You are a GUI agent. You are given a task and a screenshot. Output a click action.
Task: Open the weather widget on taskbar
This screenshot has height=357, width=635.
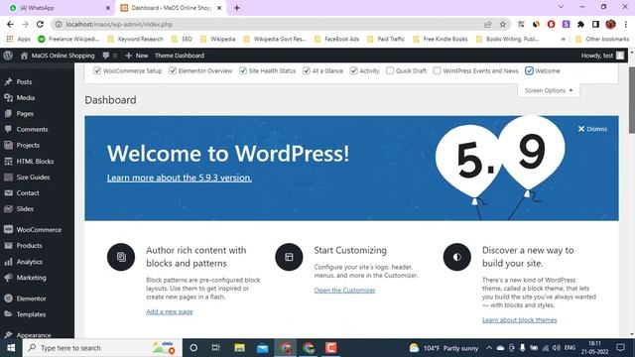pyautogui.click(x=444, y=348)
